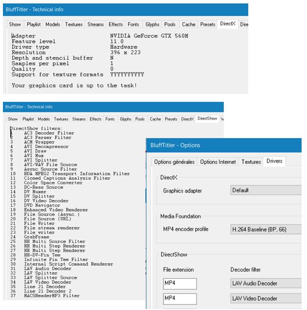307x310 pixels.
Task: Open the Textures tab in Options window
Action: point(251,162)
